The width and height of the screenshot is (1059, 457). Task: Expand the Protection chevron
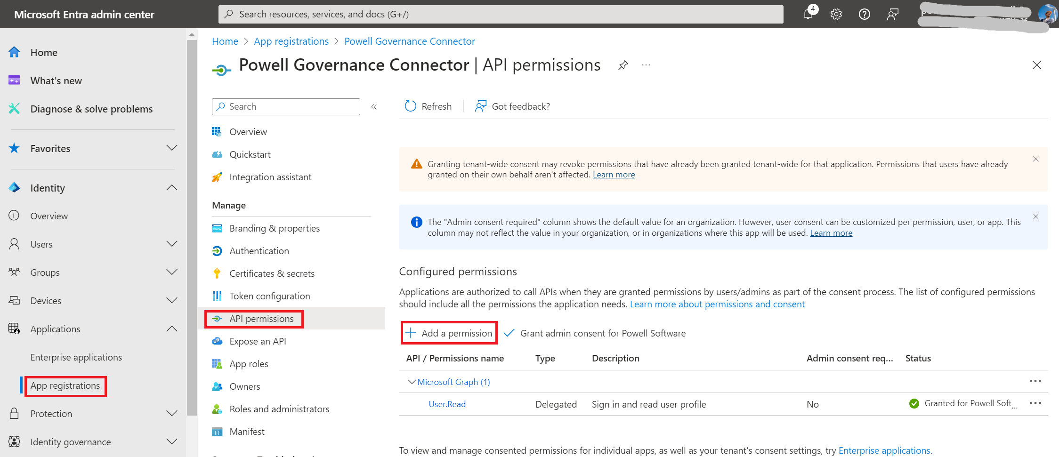pos(172,413)
